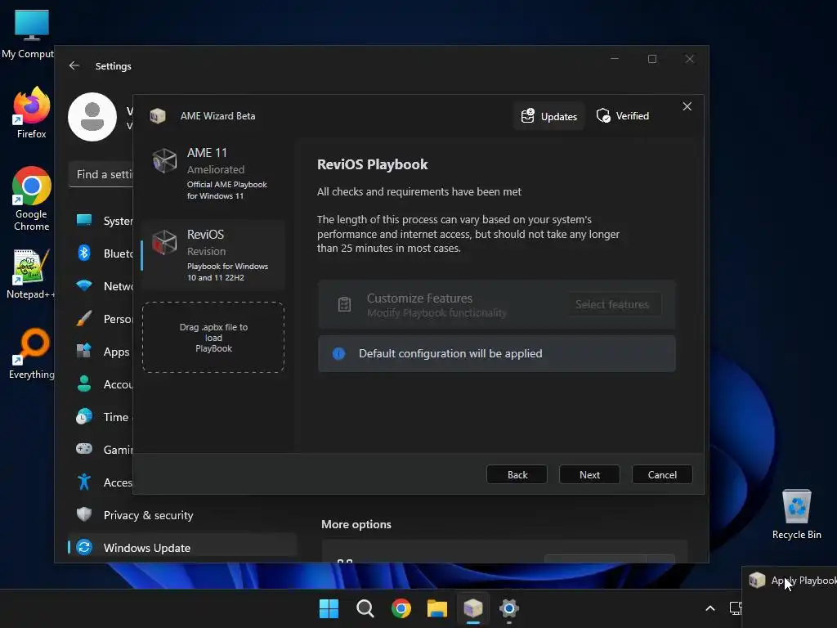
Task: Click the Next button in AME Wizard
Action: coord(589,475)
